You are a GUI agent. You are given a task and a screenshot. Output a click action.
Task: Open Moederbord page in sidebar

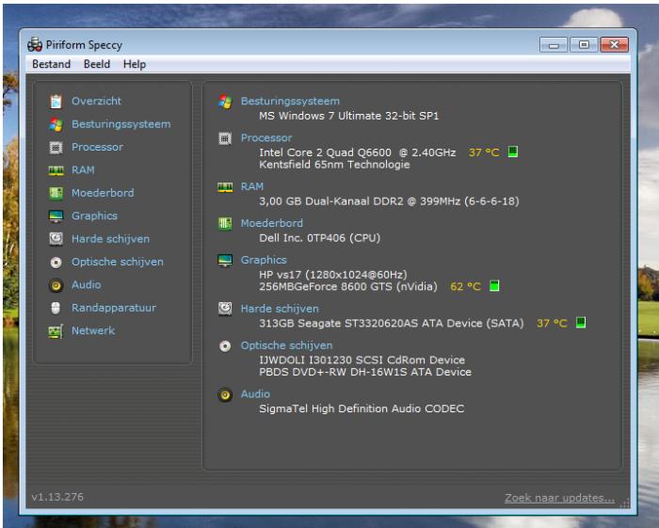pos(103,193)
